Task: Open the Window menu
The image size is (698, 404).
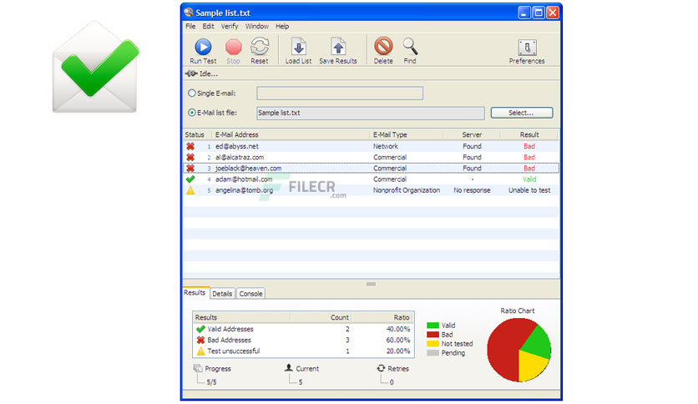Action: (257, 26)
